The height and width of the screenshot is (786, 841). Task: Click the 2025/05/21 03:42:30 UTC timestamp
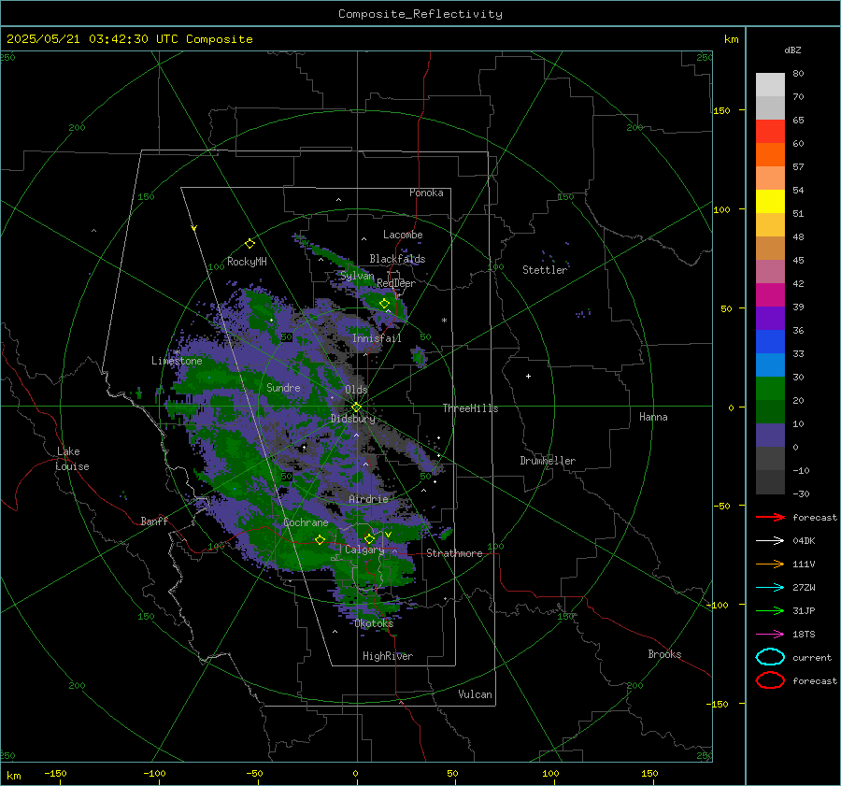pos(129,39)
